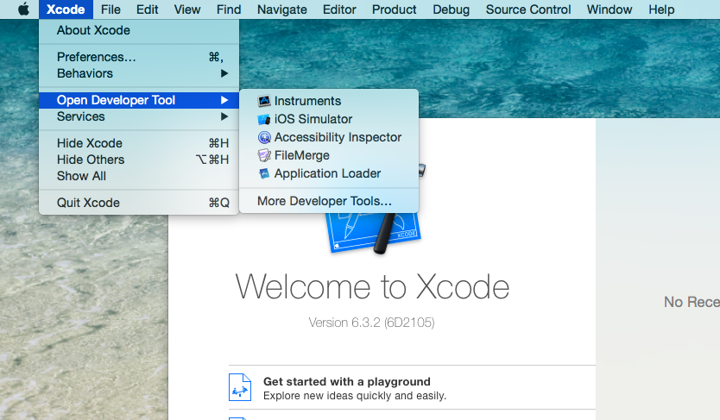Image resolution: width=720 pixels, height=420 pixels.
Task: Select the Behaviors menu item
Action: [139, 73]
